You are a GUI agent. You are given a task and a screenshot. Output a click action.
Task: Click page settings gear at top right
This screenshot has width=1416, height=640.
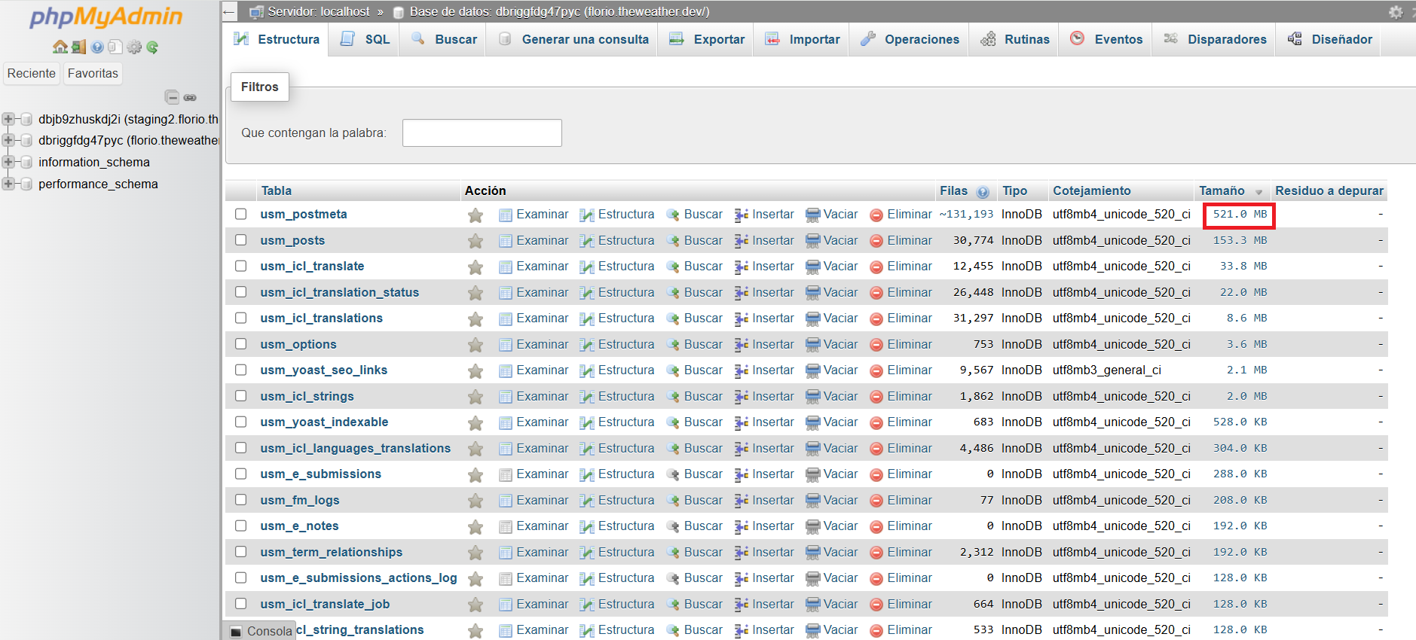(x=1396, y=12)
